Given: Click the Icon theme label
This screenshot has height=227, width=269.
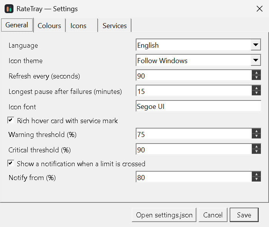Looking at the screenshot, I should pyautogui.click(x=26, y=61).
